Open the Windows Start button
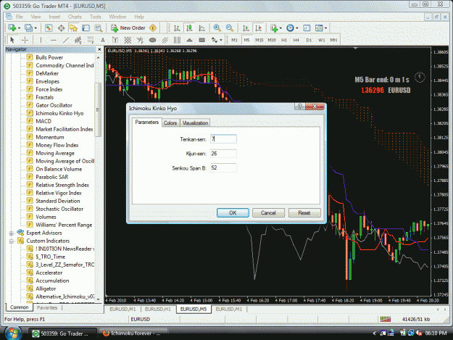Viewport: 453px width, 340px height. pos(12,333)
